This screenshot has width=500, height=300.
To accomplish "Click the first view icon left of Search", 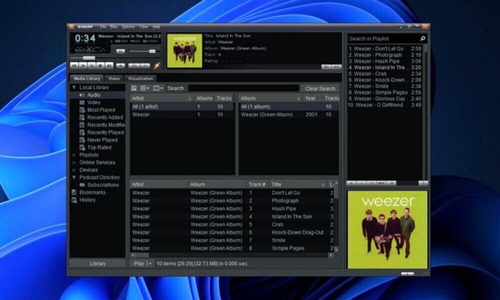I will click(x=134, y=88).
